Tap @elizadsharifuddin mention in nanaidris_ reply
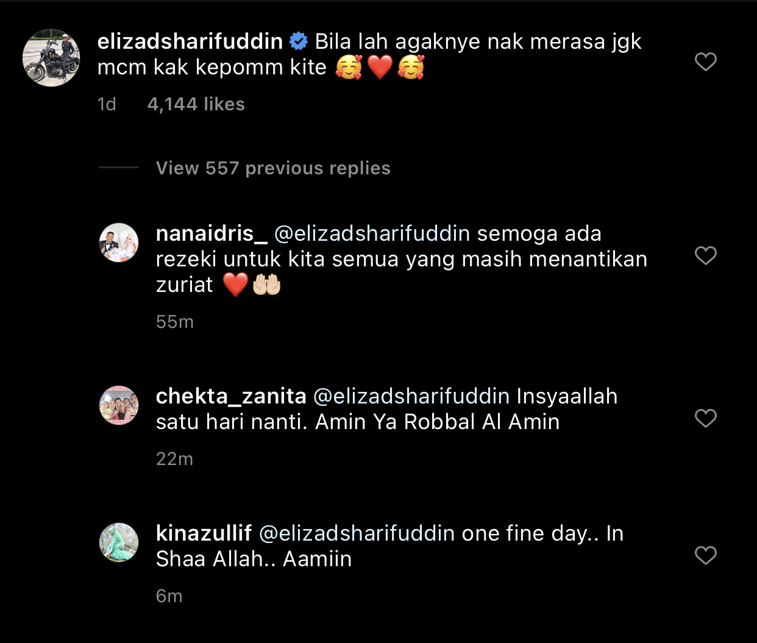 point(372,233)
